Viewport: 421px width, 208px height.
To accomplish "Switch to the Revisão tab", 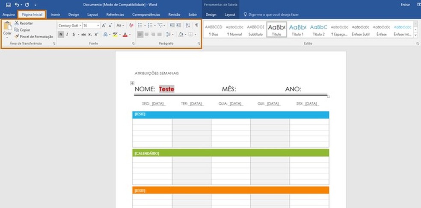I will (174, 15).
